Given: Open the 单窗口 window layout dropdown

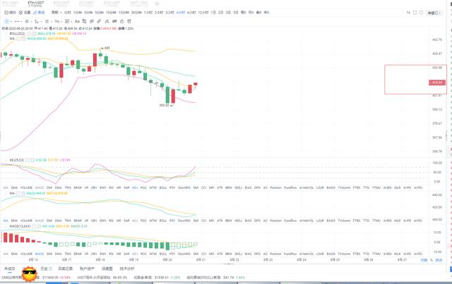Looking at the screenshot, I should (434, 13).
